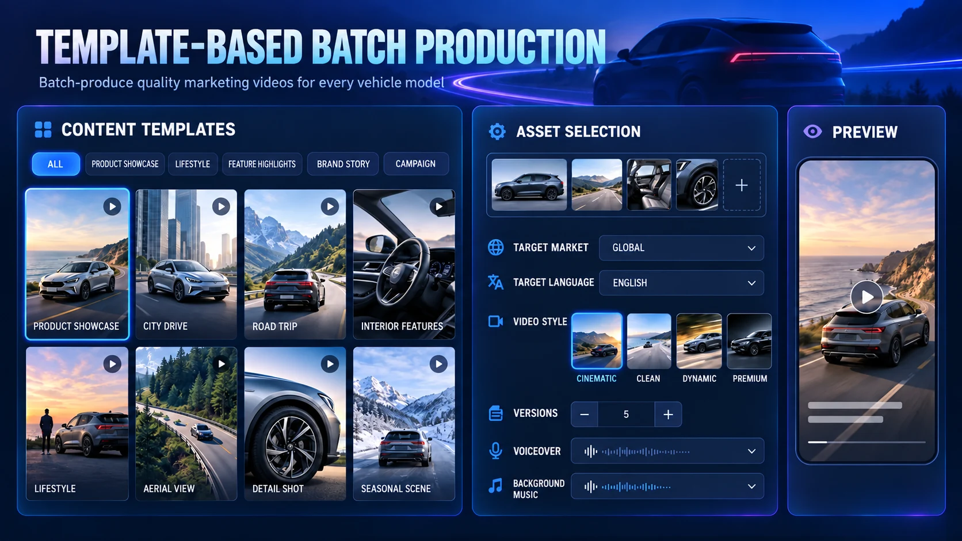This screenshot has width=962, height=541.
Task: Click the Voiceover microphone icon
Action: (495, 451)
